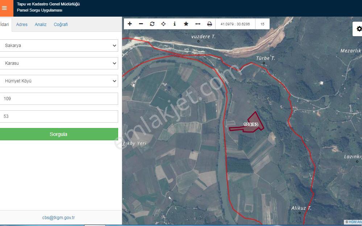362x226 pixels.
Task: Expand the Sakarya province dropdown
Action: pyautogui.click(x=59, y=46)
